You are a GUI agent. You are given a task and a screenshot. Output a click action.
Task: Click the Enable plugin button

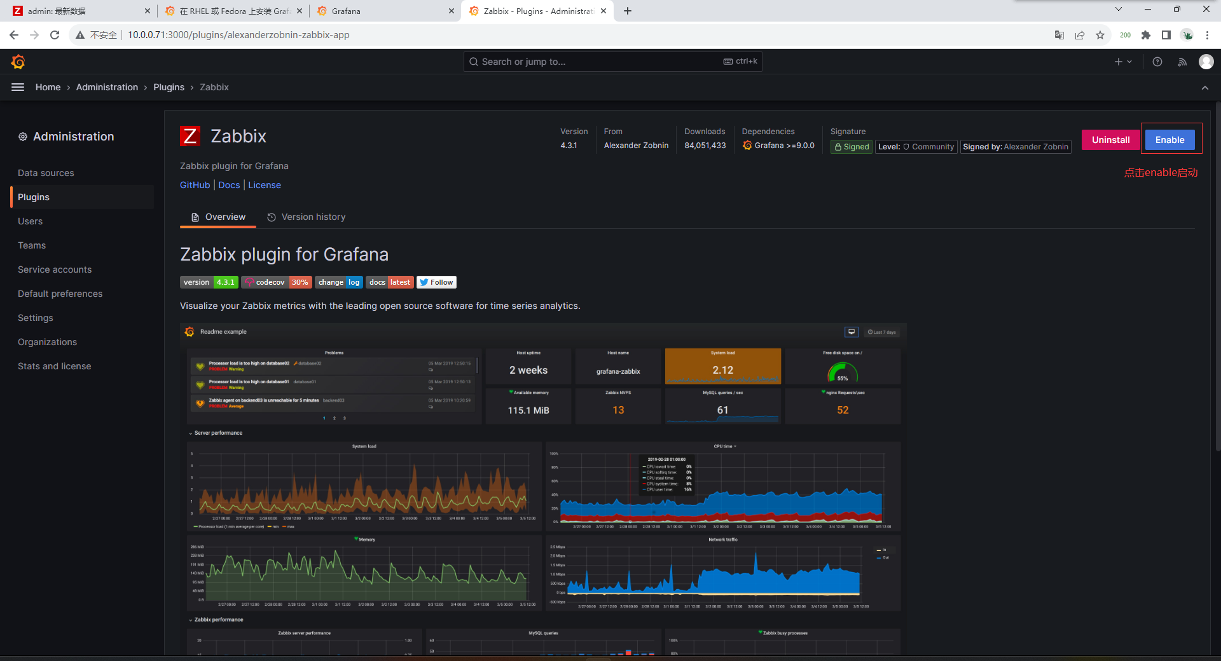(1169, 140)
